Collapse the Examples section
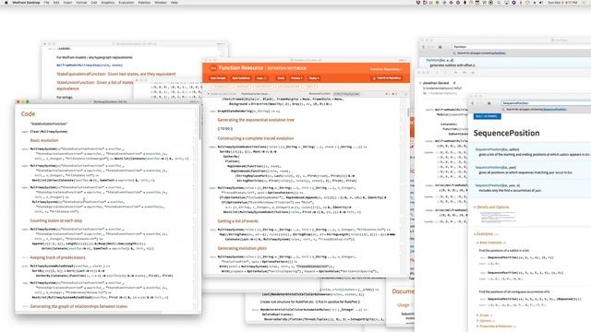591x332 pixels. pyautogui.click(x=484, y=234)
